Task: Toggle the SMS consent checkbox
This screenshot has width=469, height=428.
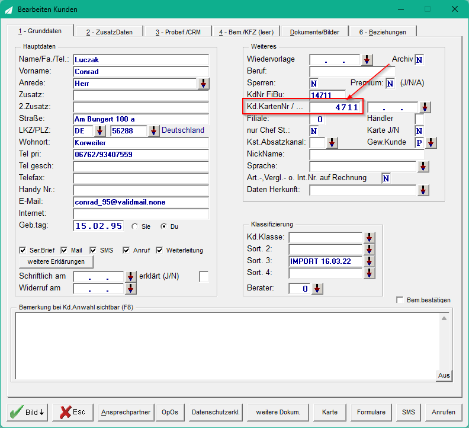Action: 93,250
